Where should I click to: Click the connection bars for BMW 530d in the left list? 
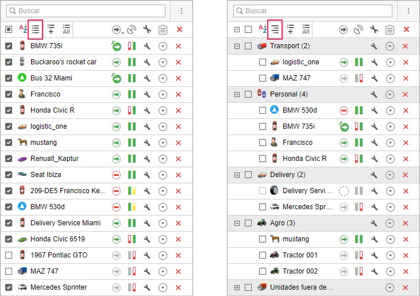132,207
